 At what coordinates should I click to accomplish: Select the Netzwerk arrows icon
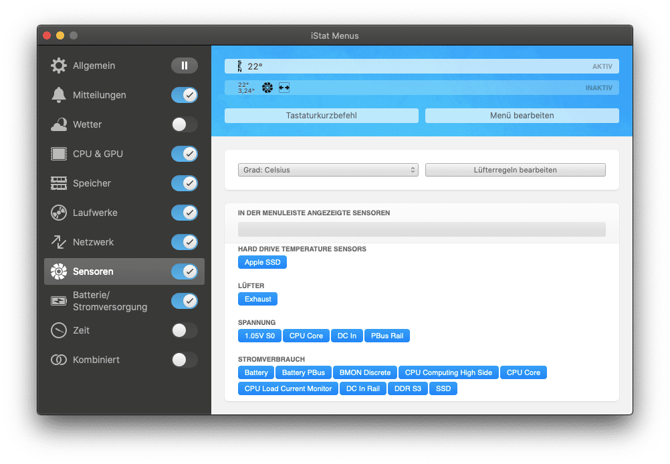(59, 242)
